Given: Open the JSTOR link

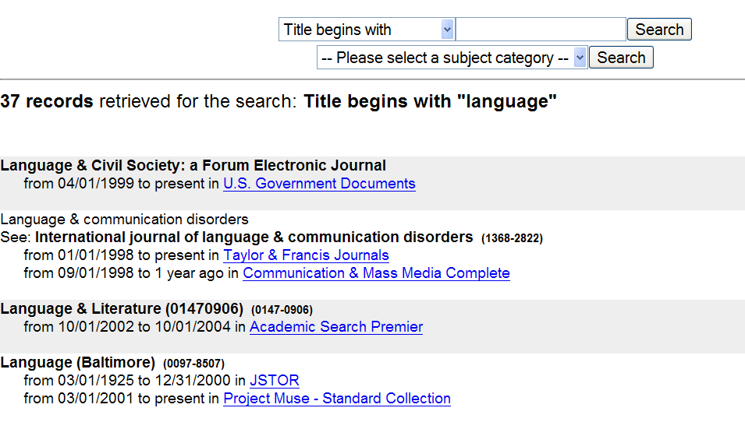Looking at the screenshot, I should tap(275, 381).
